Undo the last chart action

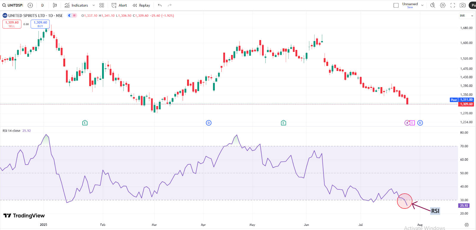(x=160, y=5)
